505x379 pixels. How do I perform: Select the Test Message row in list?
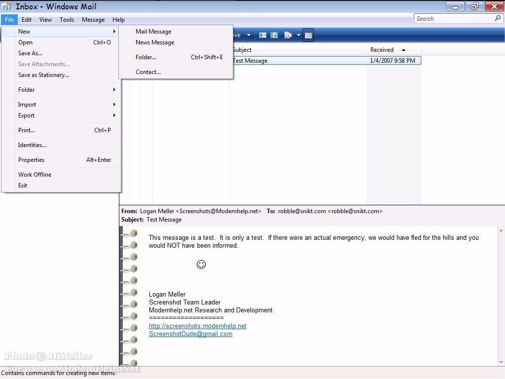pos(326,61)
